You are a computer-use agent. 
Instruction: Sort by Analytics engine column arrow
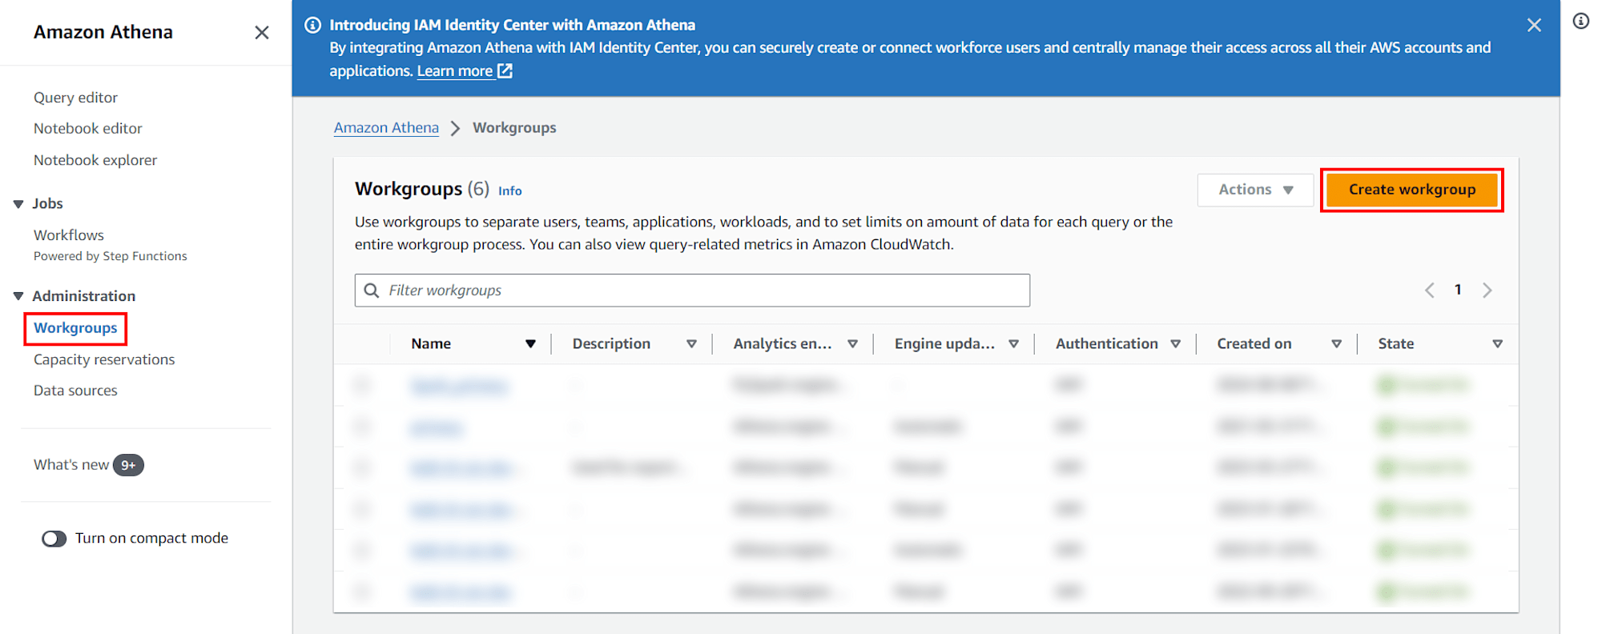(852, 344)
